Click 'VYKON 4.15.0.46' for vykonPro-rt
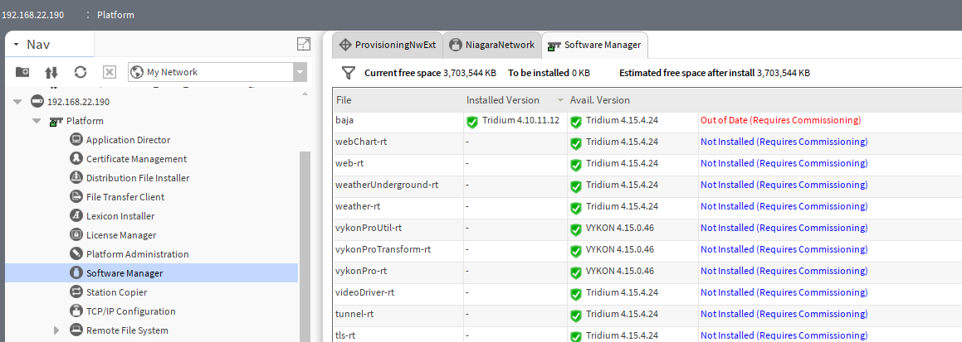962x342 pixels. click(x=620, y=271)
